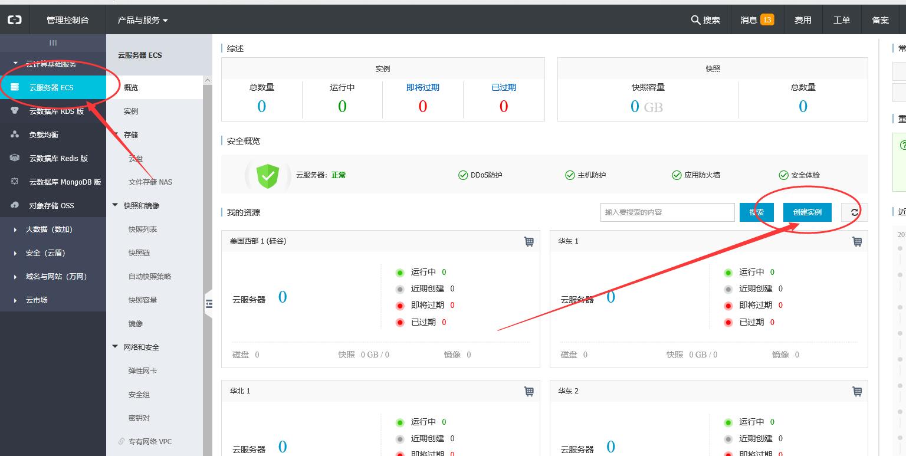Click the 对象存储 OSS cloud icon
906x456 pixels.
click(15, 205)
